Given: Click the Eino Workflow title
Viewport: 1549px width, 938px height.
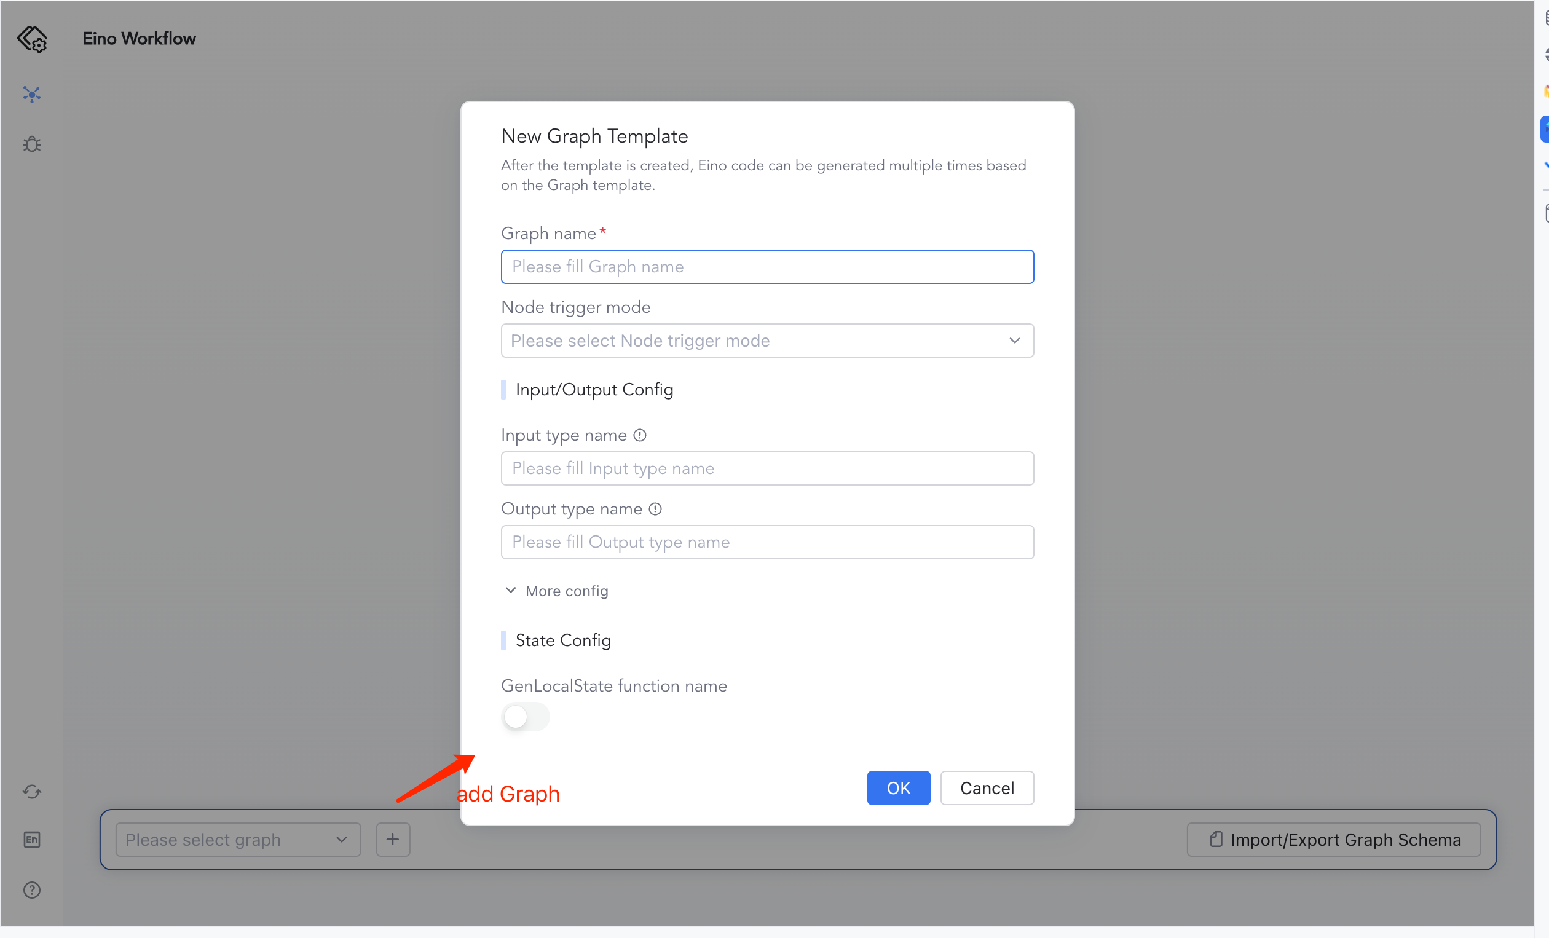Looking at the screenshot, I should tap(139, 39).
